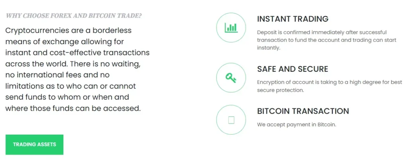408x161 pixels.
Task: Click the green bar chart icon
Action: point(231,27)
